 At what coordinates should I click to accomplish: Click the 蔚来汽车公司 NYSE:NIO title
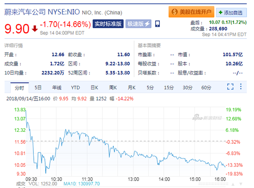42,12
